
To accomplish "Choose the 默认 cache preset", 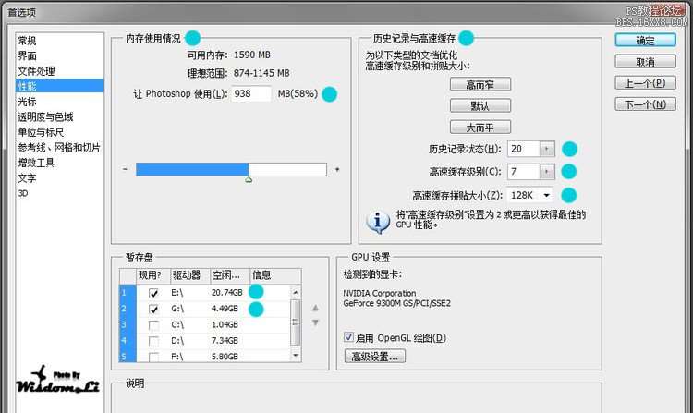I will point(480,105).
